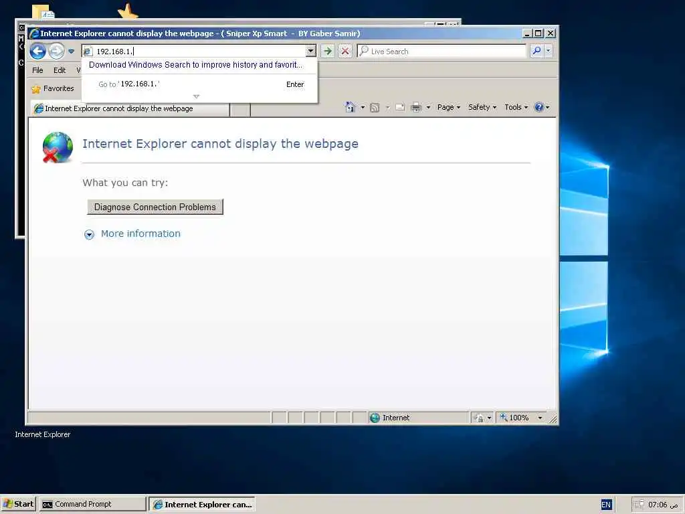Click the Print icon
This screenshot has width=685, height=514.
tap(416, 107)
